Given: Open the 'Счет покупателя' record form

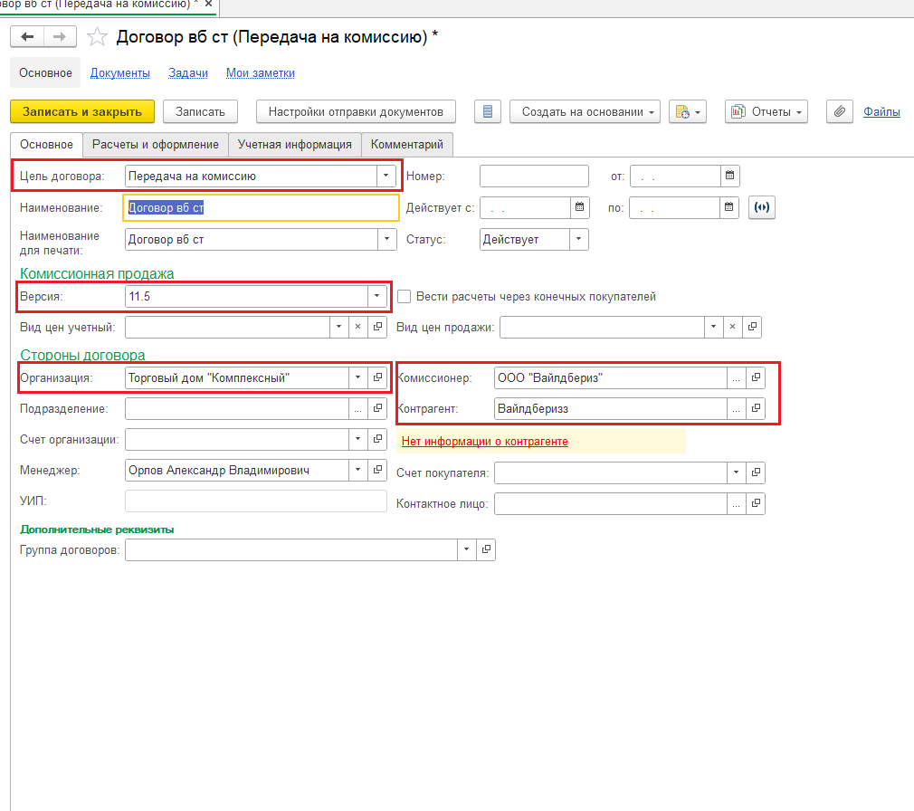Looking at the screenshot, I should [x=756, y=472].
